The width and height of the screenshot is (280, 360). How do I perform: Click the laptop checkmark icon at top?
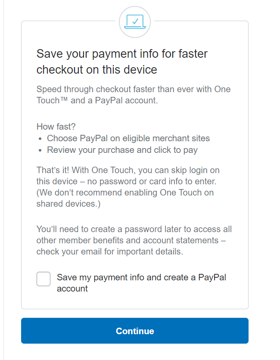coord(135,21)
